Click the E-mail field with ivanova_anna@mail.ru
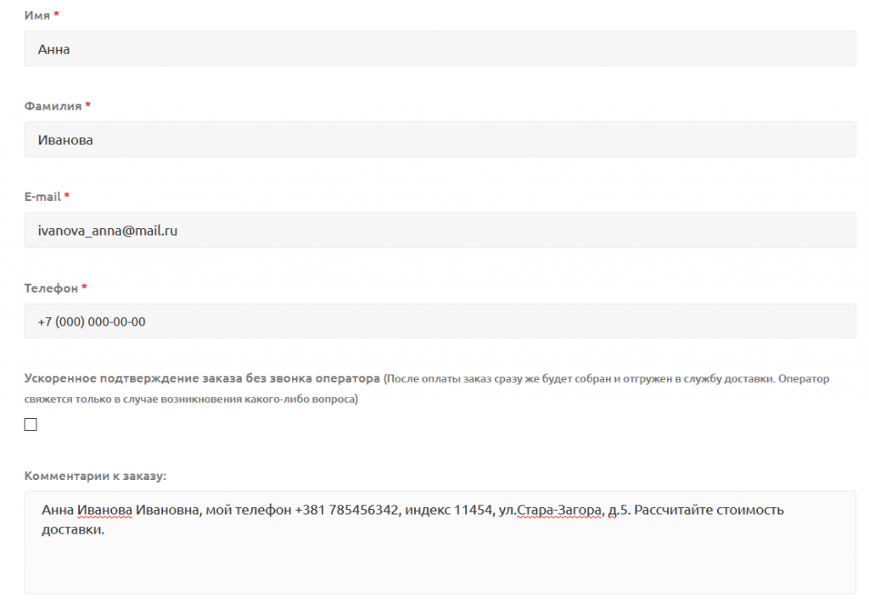The image size is (869, 609). tap(440, 230)
